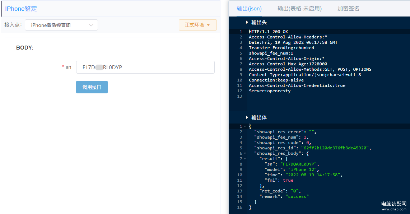410x214 pixels.
Task: Click the showapi_res_id value 62ff2b120de376fb3dc45920
Action: pos(335,148)
